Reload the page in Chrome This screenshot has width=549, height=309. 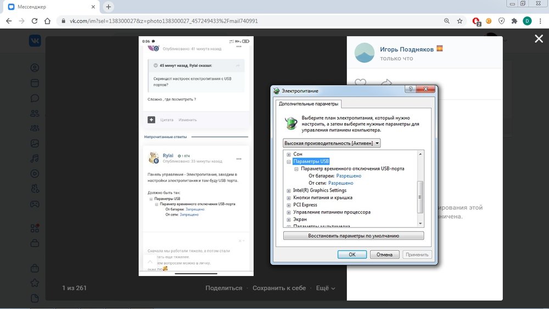click(x=35, y=21)
